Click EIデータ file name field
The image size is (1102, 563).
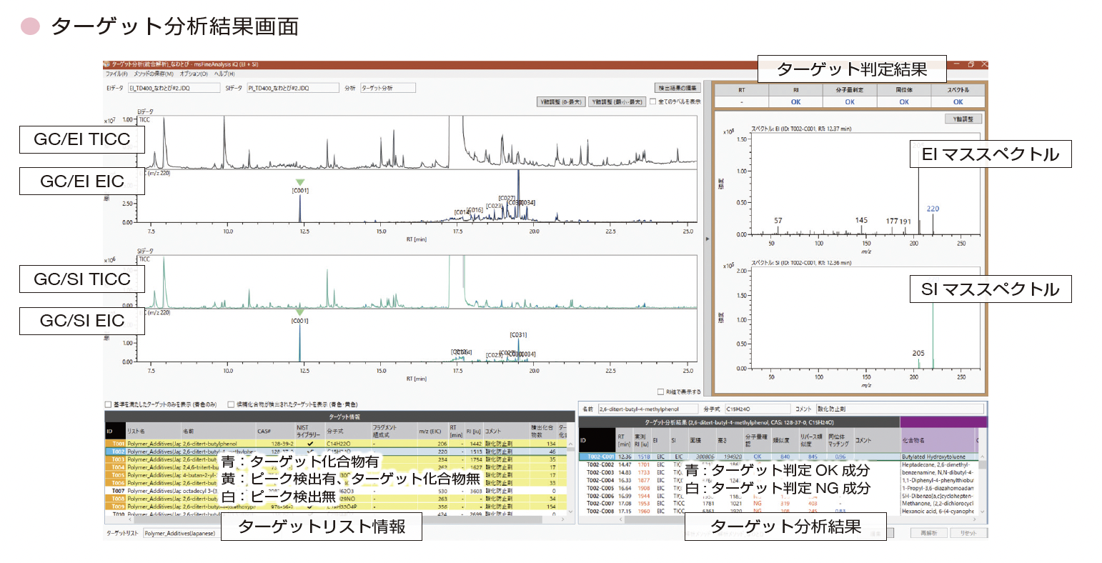174,88
